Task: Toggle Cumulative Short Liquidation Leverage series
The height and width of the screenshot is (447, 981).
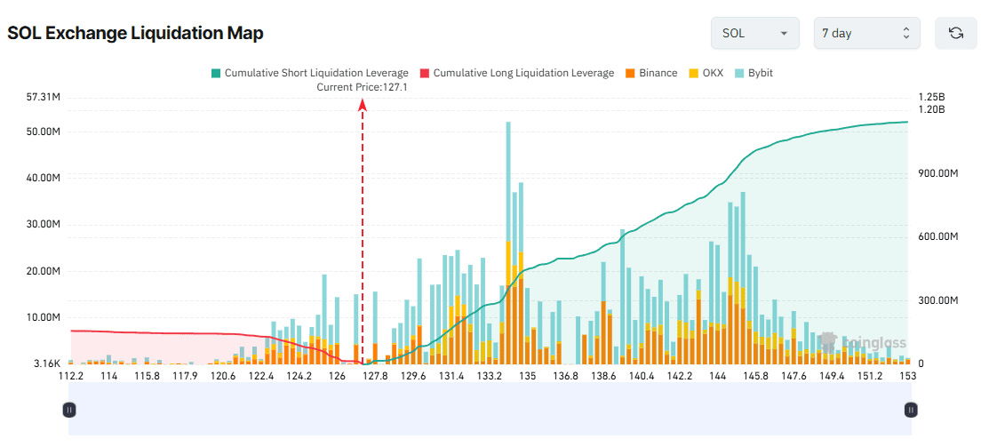Action: coord(308,73)
